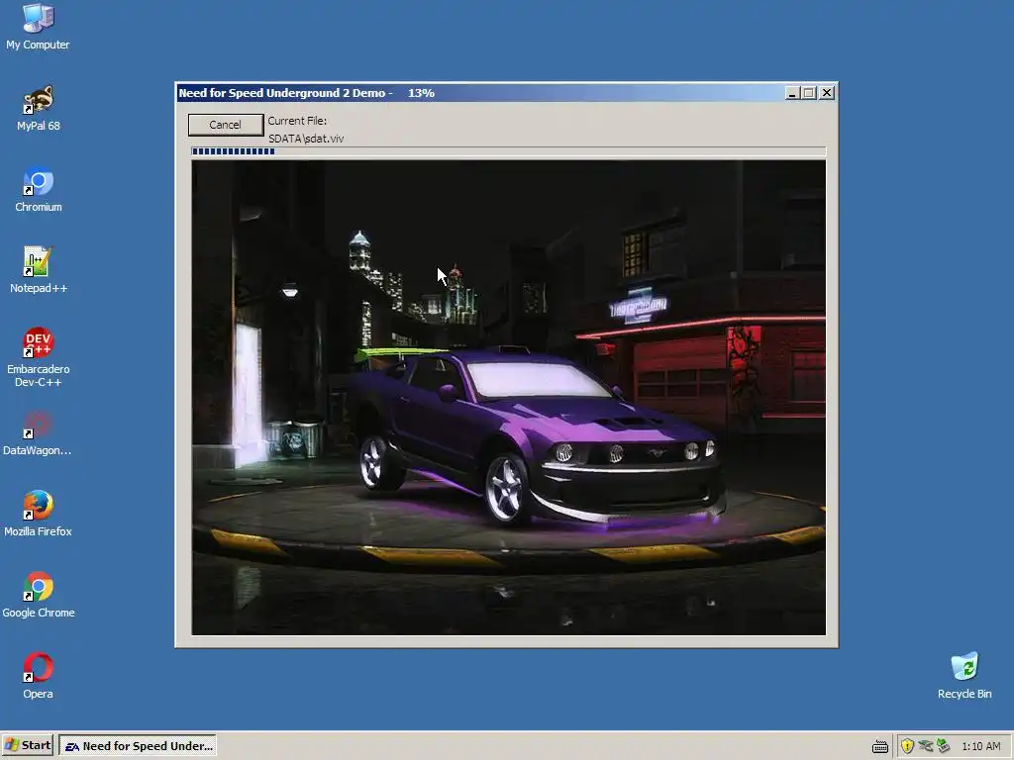Open the My Computer desktop icon
Viewport: 1014px width, 760px height.
pyautogui.click(x=38, y=27)
